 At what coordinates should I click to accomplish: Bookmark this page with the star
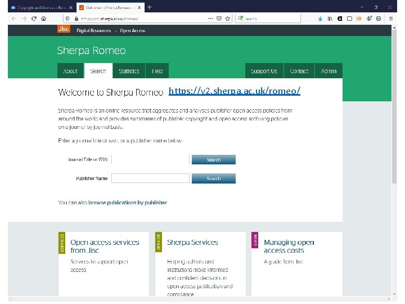228,19
